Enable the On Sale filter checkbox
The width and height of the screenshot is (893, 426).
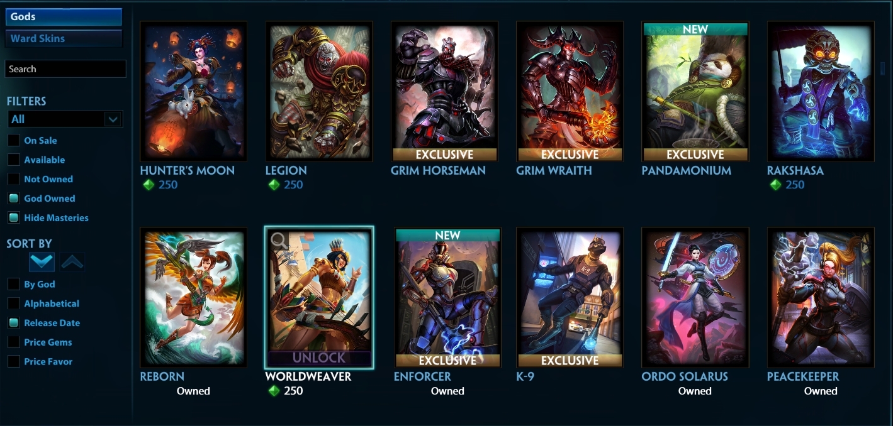coord(13,141)
